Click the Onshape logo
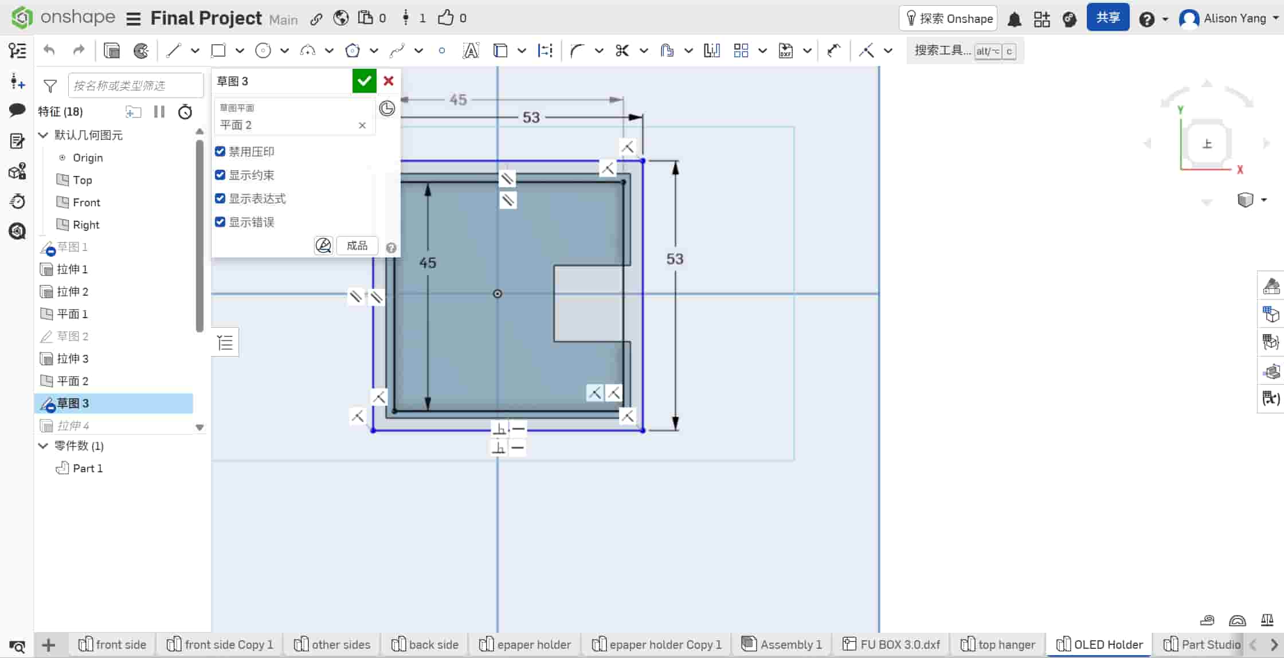 [x=22, y=18]
